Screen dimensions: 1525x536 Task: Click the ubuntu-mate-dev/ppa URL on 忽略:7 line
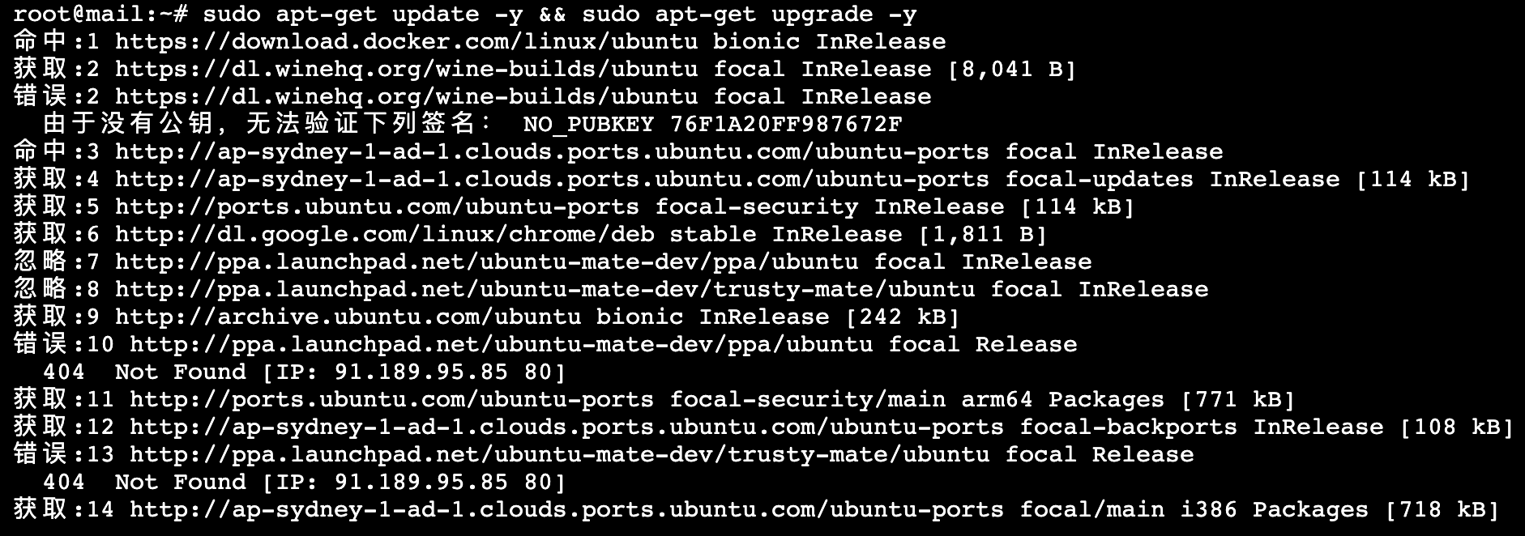coord(486,262)
